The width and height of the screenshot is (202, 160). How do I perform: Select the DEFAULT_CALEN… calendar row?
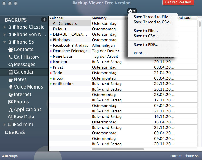(70, 35)
